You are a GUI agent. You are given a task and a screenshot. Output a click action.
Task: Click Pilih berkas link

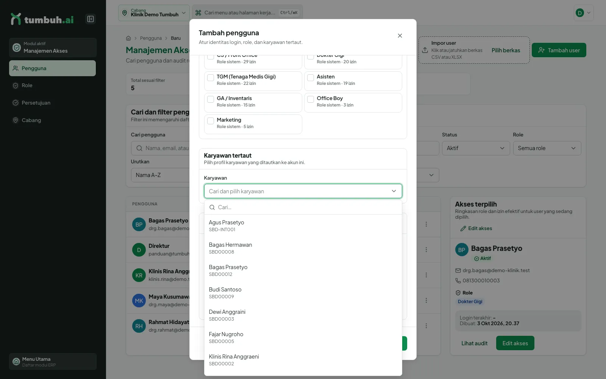(506, 50)
